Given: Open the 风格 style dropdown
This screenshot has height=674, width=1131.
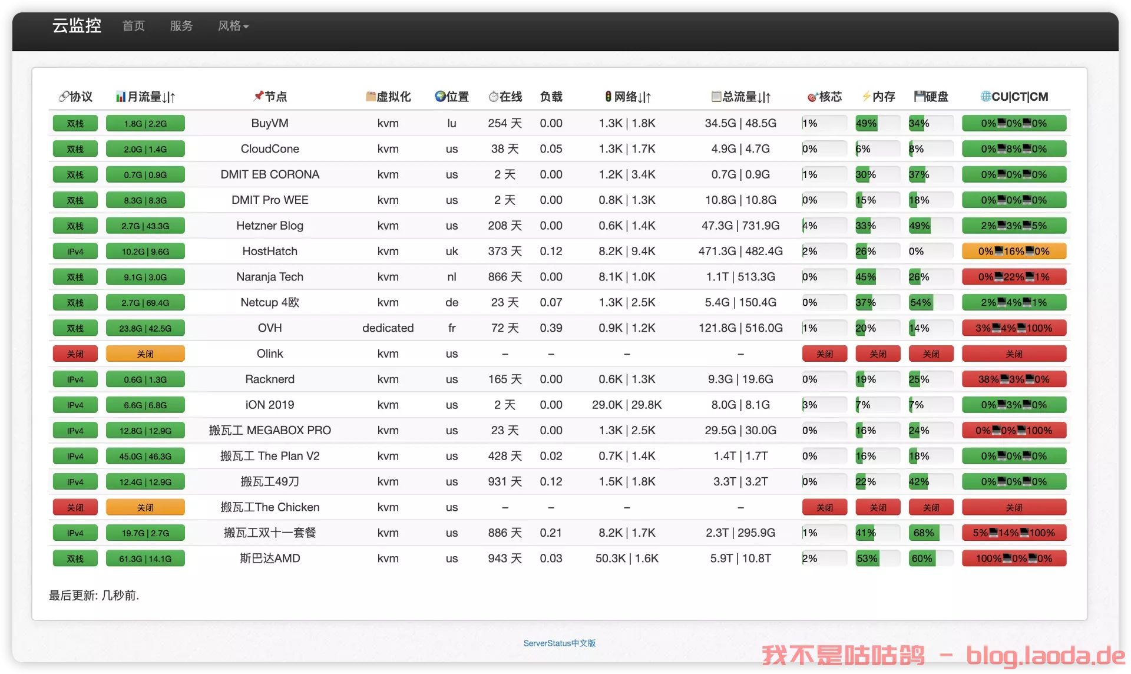Looking at the screenshot, I should pos(233,26).
